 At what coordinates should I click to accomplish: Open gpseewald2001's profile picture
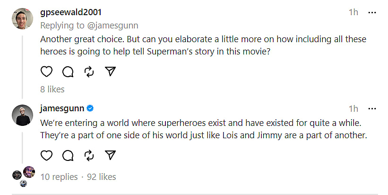tap(23, 19)
